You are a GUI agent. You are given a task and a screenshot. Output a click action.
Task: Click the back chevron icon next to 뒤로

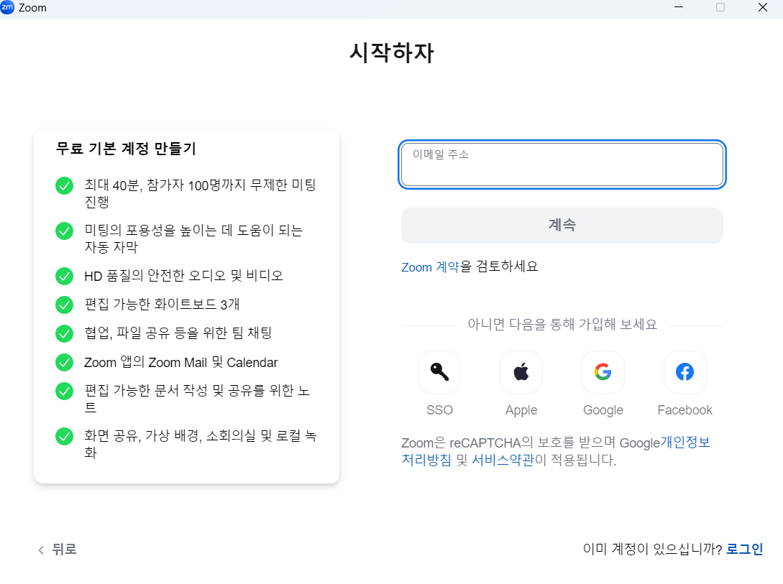pyautogui.click(x=41, y=550)
